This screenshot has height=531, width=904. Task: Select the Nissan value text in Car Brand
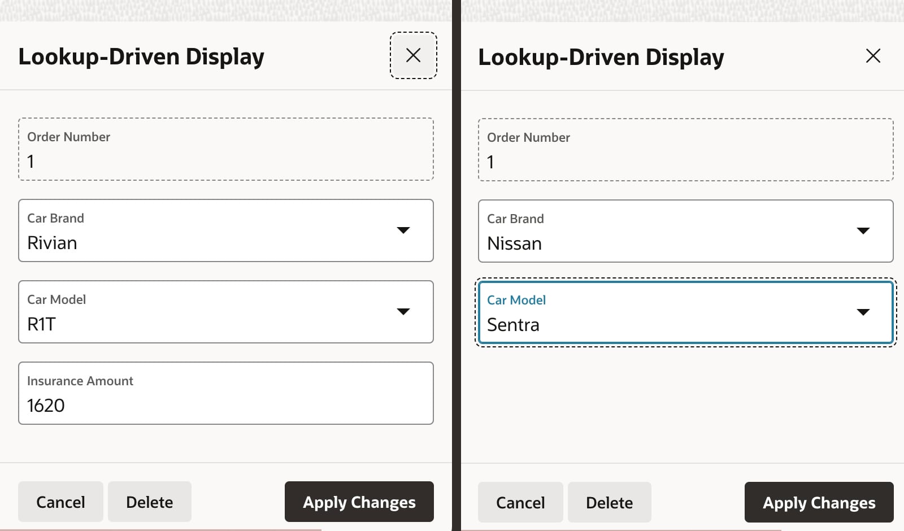click(x=514, y=243)
